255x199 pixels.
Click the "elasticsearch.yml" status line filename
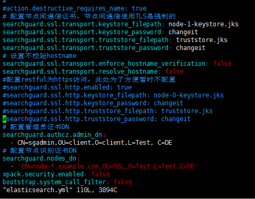[37, 190]
